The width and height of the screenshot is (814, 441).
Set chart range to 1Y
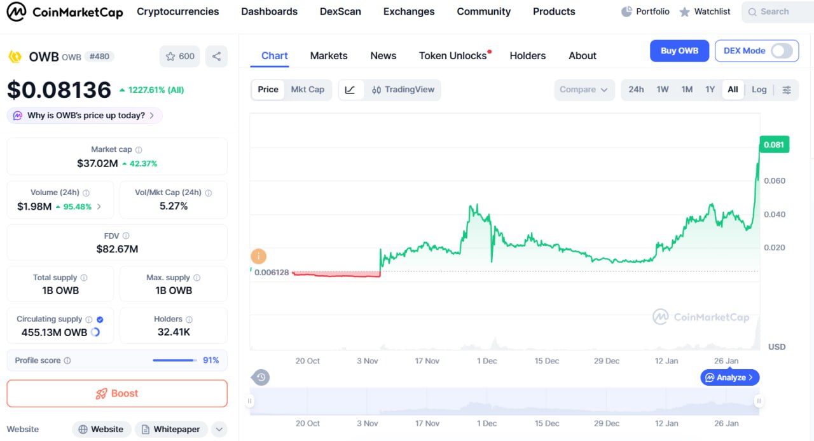(x=710, y=90)
